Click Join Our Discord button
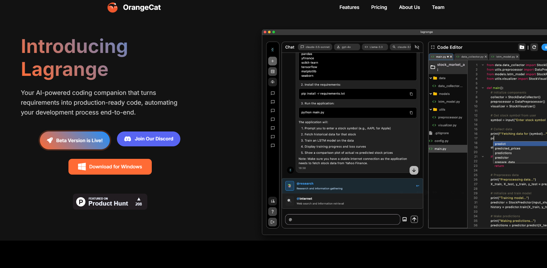Image resolution: width=547 pixels, height=268 pixels. point(149,139)
